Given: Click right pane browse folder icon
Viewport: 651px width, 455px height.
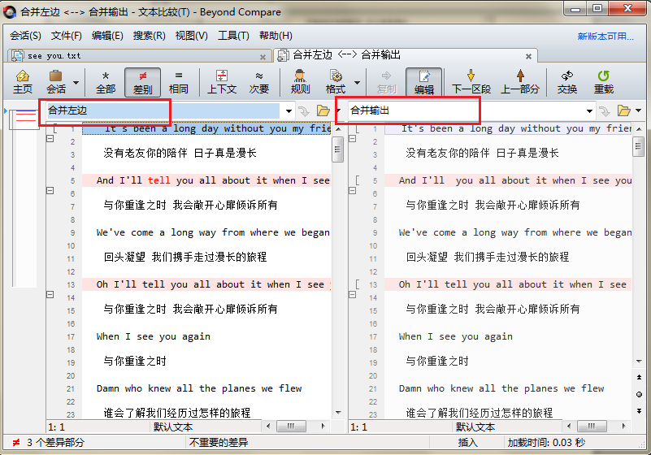Looking at the screenshot, I should pyautogui.click(x=623, y=110).
